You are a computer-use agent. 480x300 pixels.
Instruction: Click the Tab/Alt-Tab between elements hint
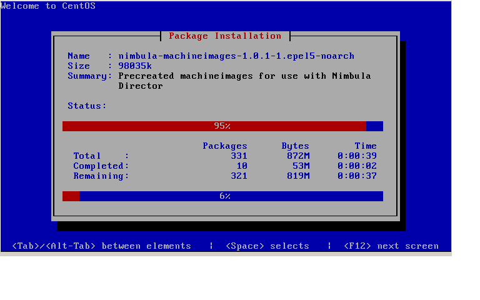click(x=101, y=246)
